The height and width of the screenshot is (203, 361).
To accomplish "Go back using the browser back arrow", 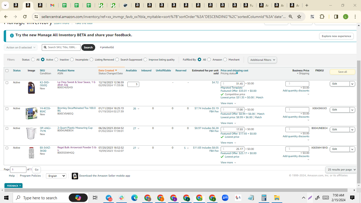I will tap(6, 17).
